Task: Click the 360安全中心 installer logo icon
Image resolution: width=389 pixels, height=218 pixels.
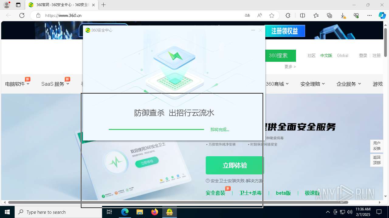Action: [x=88, y=30]
